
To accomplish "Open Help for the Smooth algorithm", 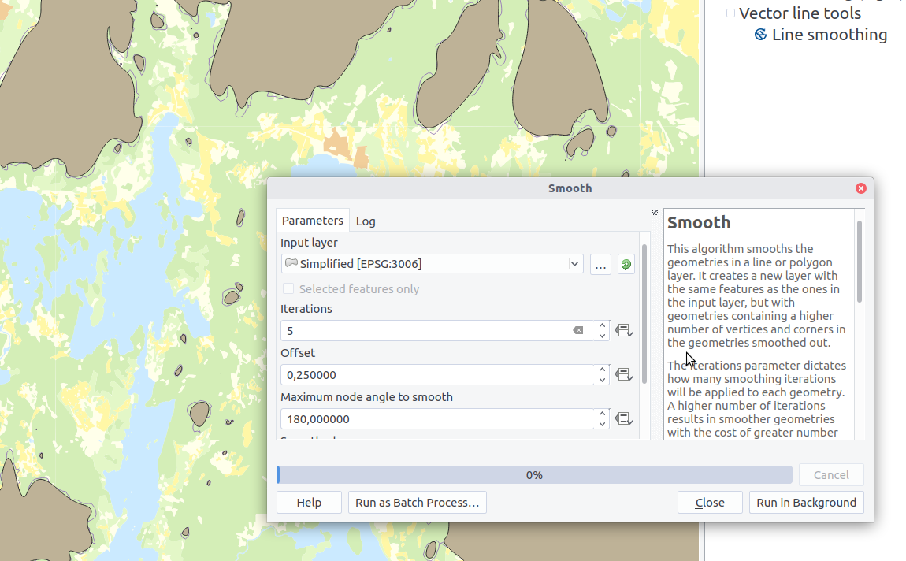I will (x=309, y=503).
